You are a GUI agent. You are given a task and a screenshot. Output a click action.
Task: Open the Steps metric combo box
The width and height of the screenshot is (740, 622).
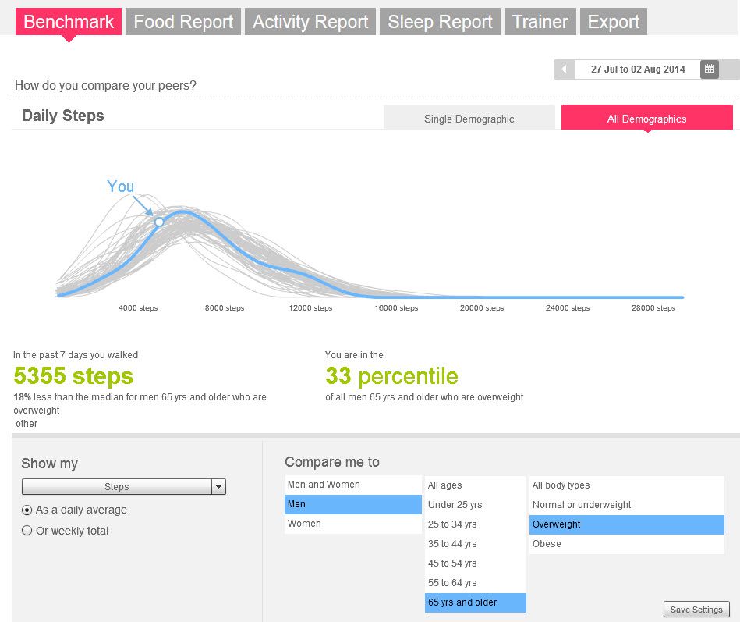coord(124,486)
